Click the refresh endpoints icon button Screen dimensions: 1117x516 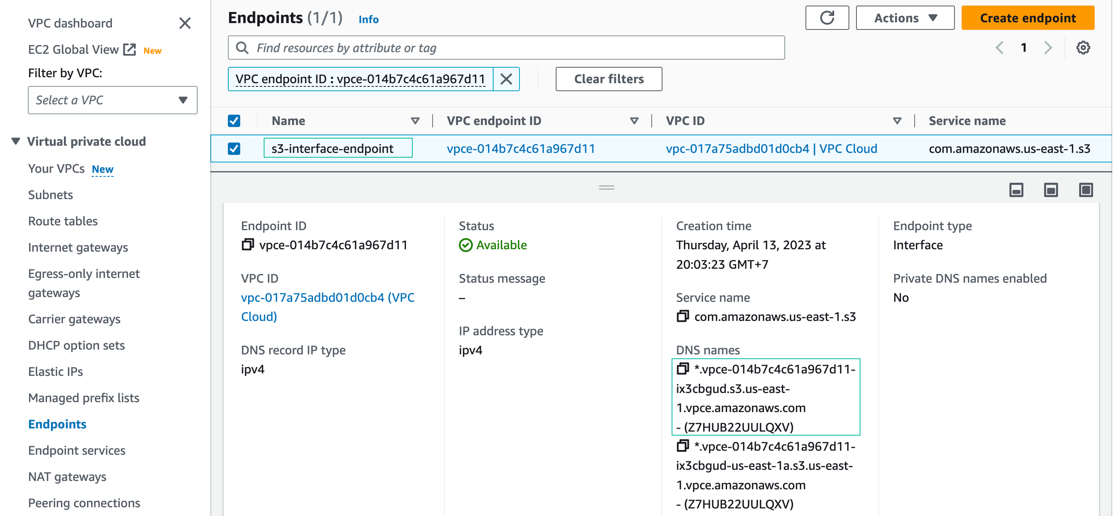point(827,18)
